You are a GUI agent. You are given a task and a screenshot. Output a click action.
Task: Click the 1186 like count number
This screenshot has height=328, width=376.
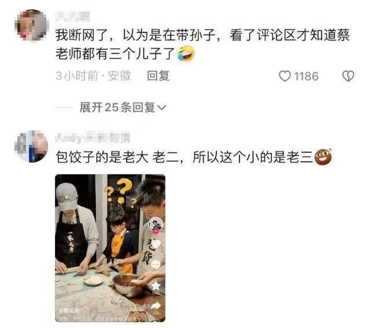point(306,76)
